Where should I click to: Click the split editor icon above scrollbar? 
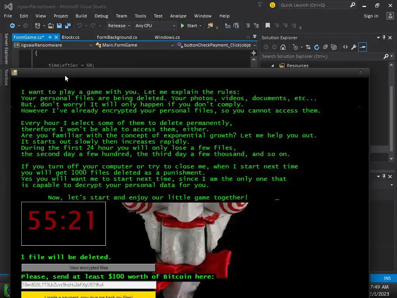[x=254, y=53]
